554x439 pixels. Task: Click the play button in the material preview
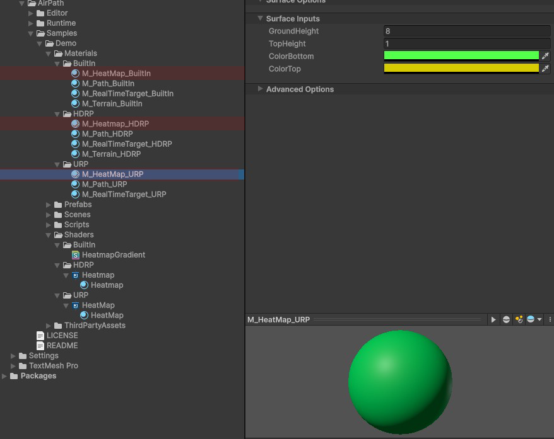(x=493, y=320)
